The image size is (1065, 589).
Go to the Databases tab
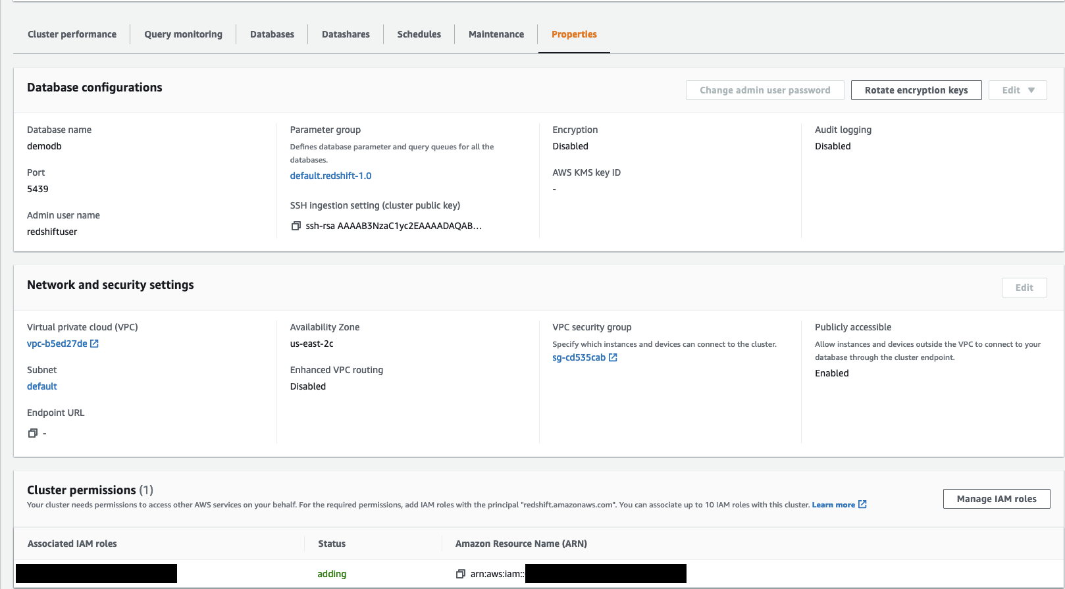[x=272, y=34]
